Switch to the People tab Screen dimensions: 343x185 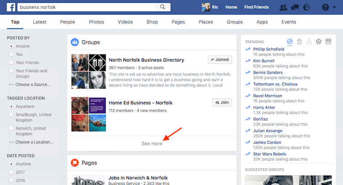pyautogui.click(x=68, y=22)
